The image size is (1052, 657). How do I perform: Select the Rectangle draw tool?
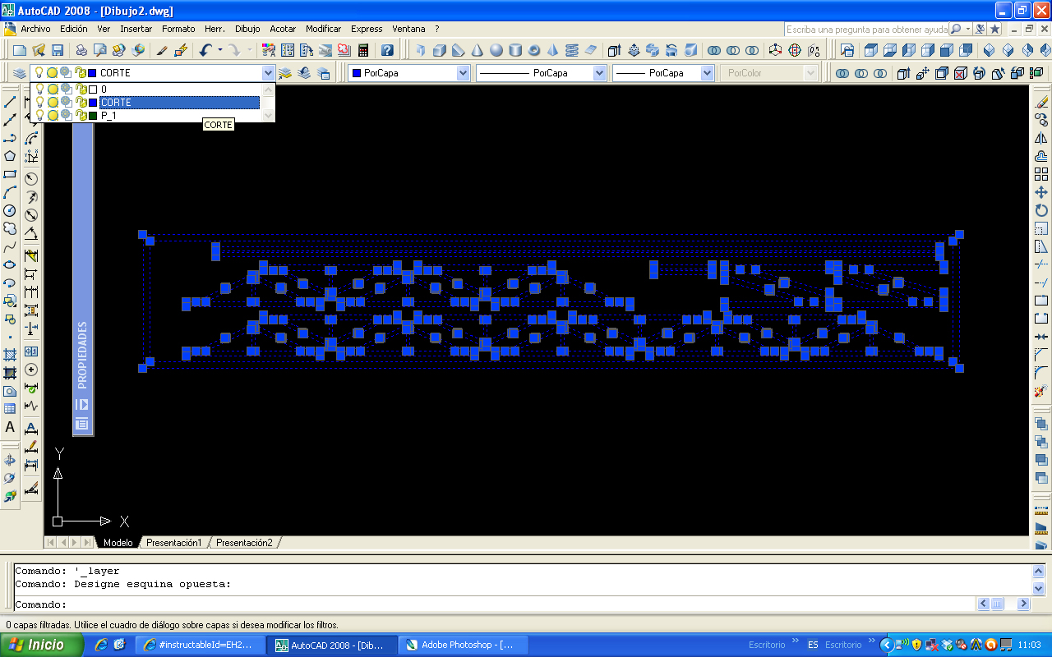click(x=10, y=174)
